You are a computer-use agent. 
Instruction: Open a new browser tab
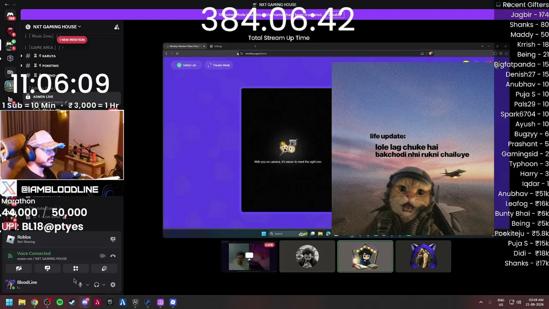tap(255, 46)
